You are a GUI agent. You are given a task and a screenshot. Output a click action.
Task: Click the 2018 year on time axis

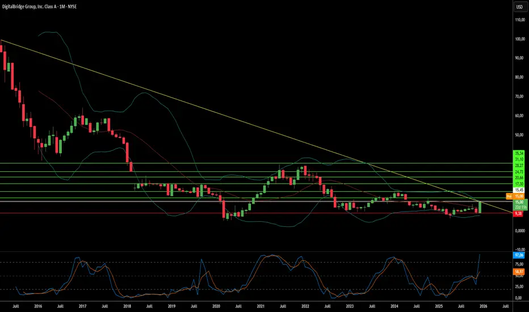pos(127,306)
